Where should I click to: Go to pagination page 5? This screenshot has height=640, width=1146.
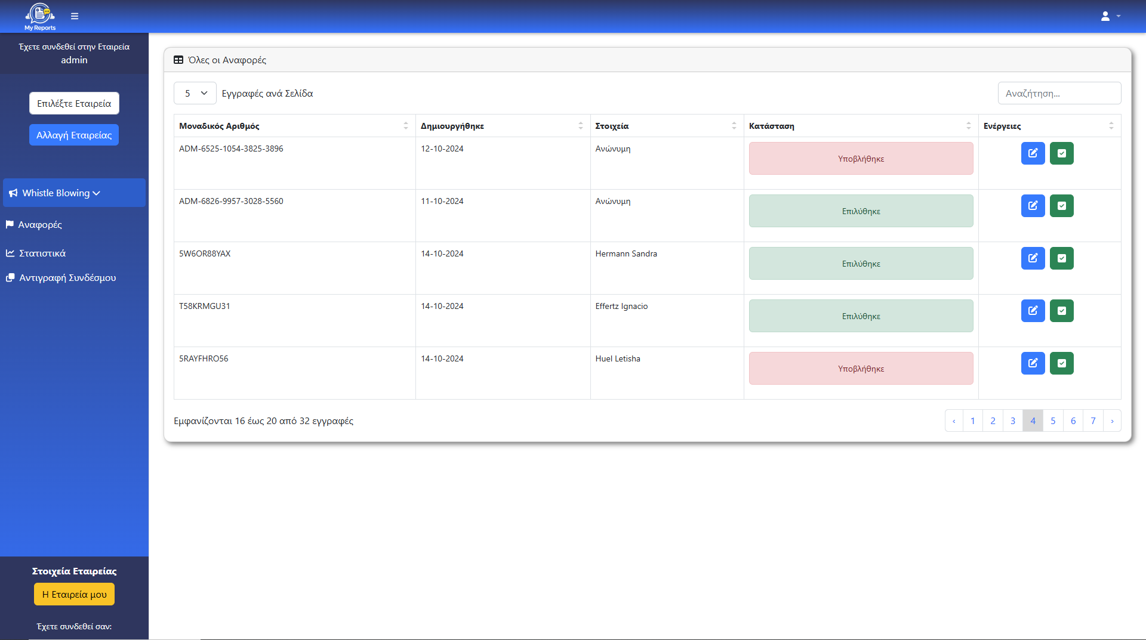pyautogui.click(x=1053, y=421)
